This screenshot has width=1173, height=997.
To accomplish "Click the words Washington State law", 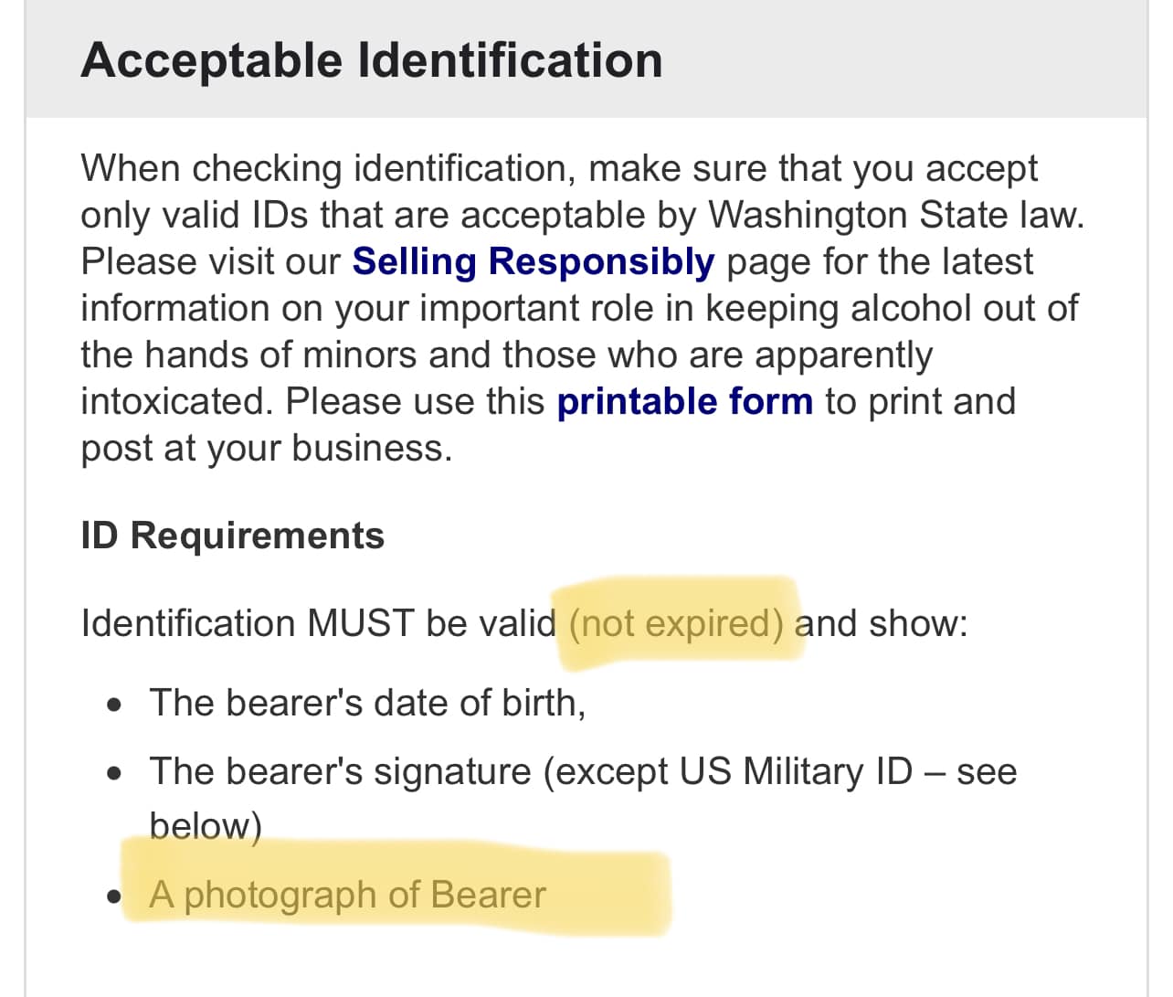I will [x=896, y=215].
